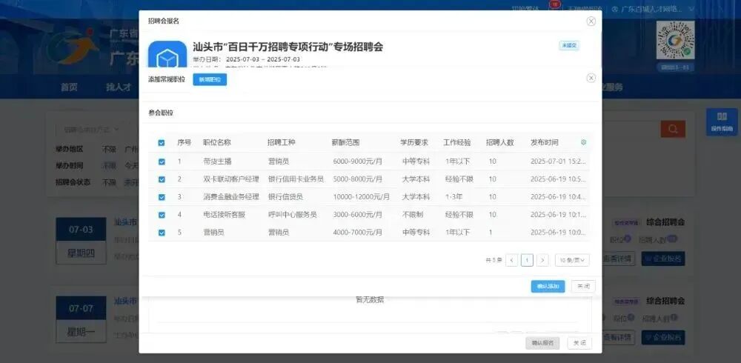This screenshot has height=363, width=741.
Task: Click the 5000-8000元/月 salary cell
Action: point(358,179)
